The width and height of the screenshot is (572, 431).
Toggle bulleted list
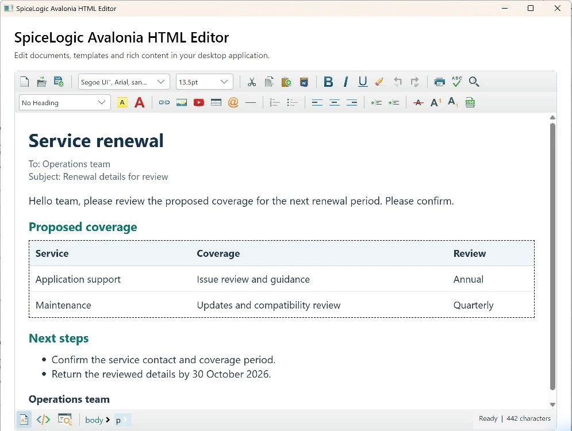pos(292,102)
